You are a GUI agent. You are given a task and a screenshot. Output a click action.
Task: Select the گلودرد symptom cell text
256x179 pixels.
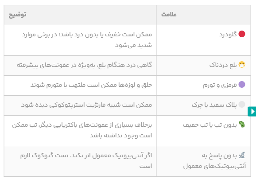pos(228,35)
